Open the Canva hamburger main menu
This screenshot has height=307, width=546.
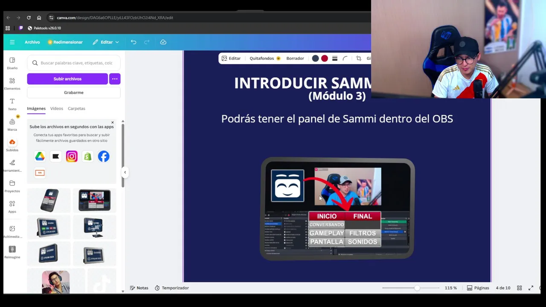(12, 42)
